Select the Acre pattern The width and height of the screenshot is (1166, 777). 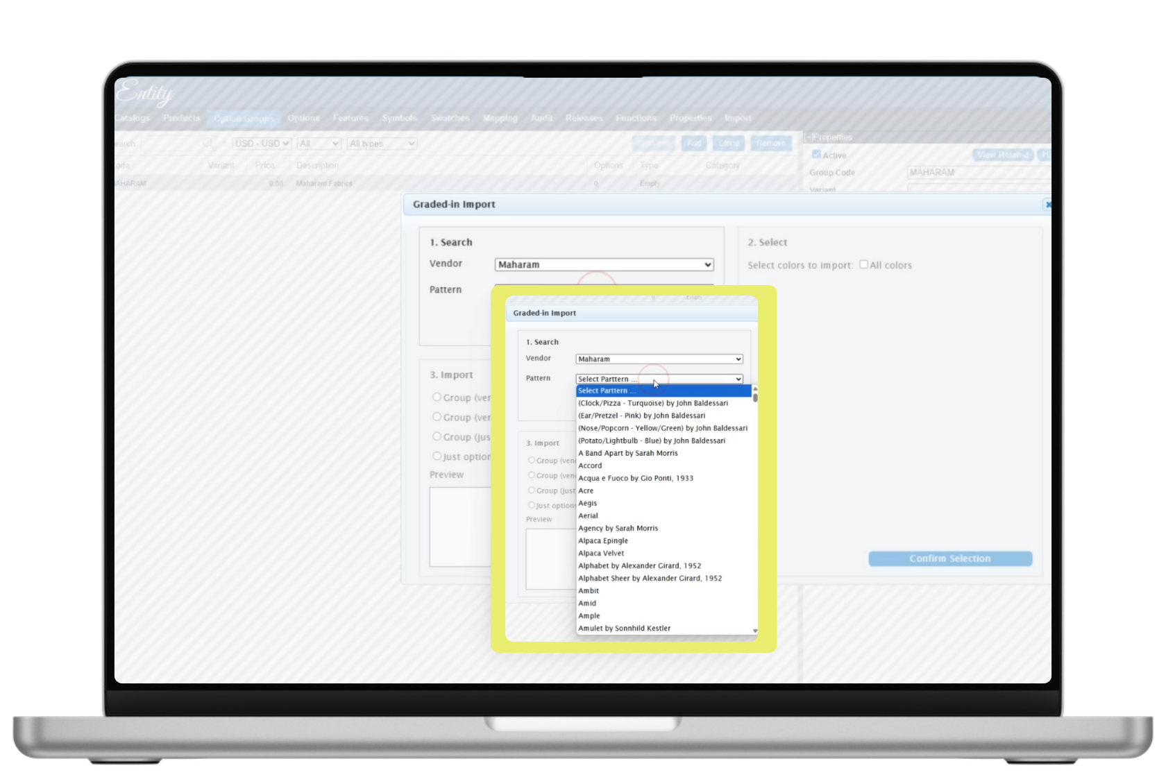(664, 490)
